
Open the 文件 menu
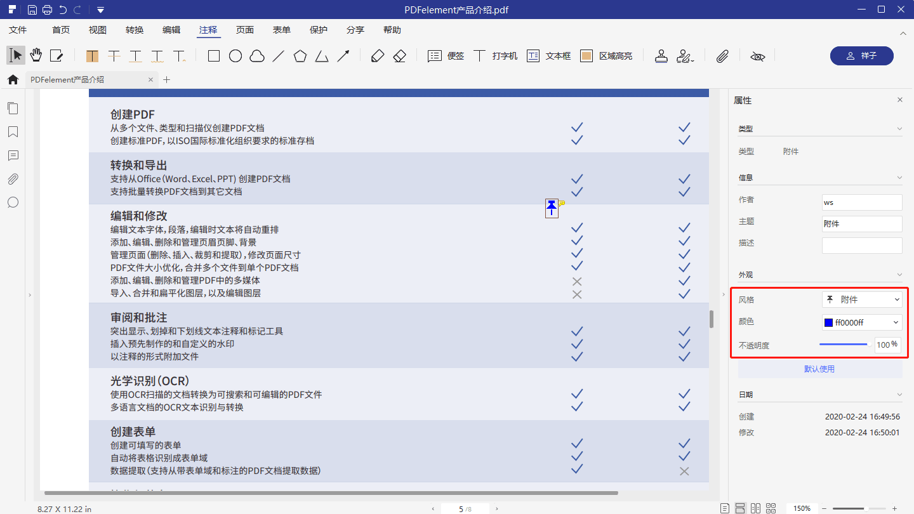pos(18,30)
